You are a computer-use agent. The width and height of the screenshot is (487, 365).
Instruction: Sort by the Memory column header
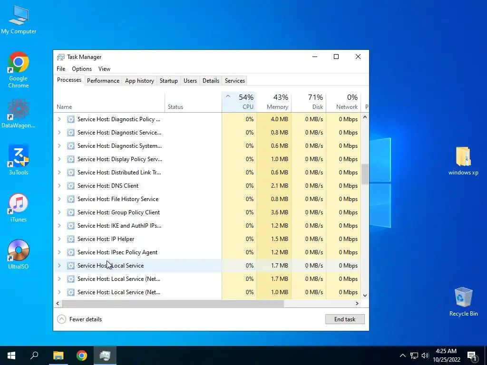274,102
